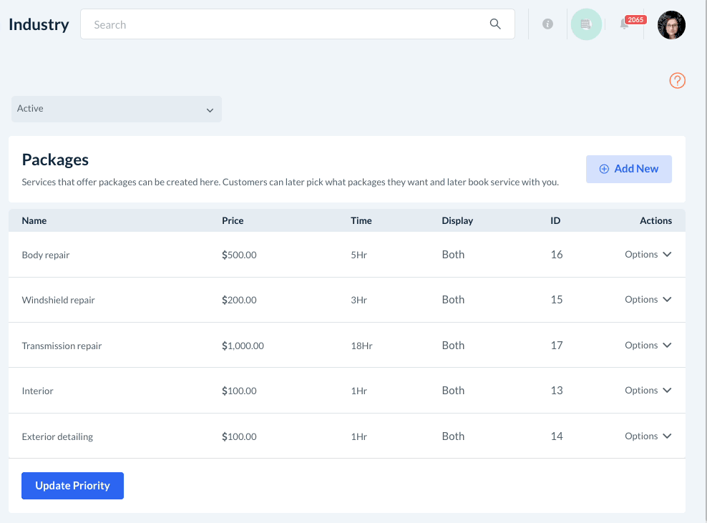Click the Add New package button

[628, 169]
